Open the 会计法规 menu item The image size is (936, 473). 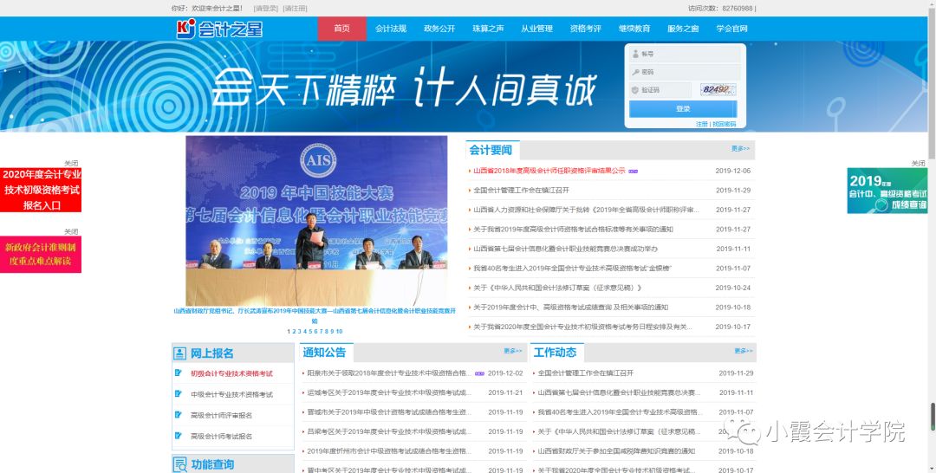click(x=390, y=29)
